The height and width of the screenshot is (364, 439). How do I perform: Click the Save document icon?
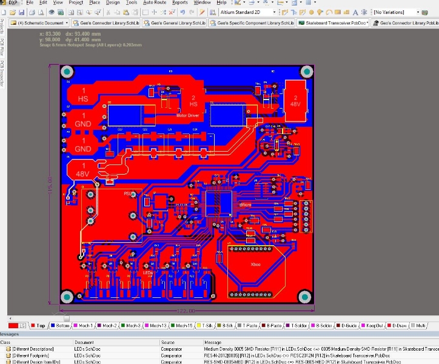coord(22,12)
